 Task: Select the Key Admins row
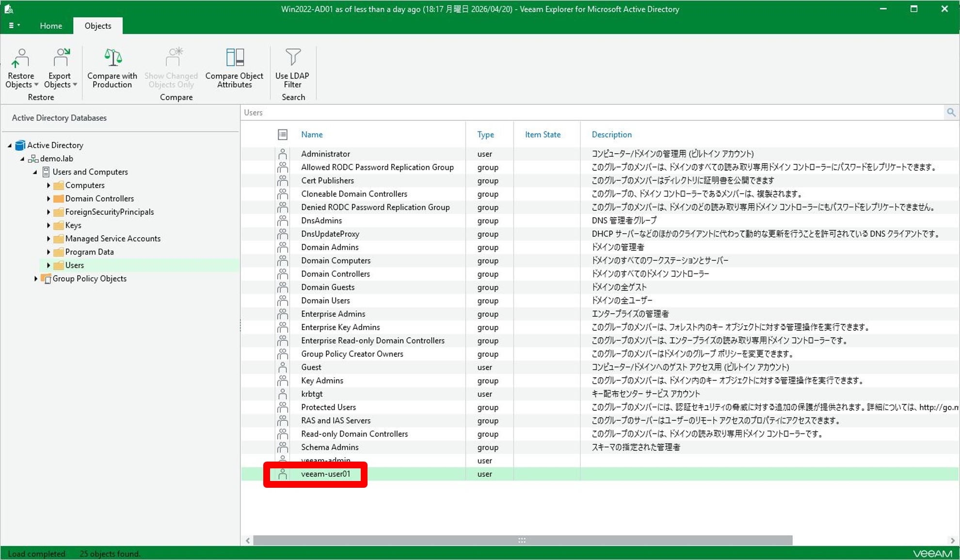600,381
